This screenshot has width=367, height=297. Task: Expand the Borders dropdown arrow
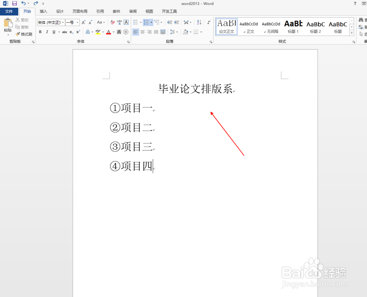pyautogui.click(x=201, y=32)
